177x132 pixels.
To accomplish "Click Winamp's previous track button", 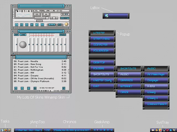I will [x=17, y=25].
